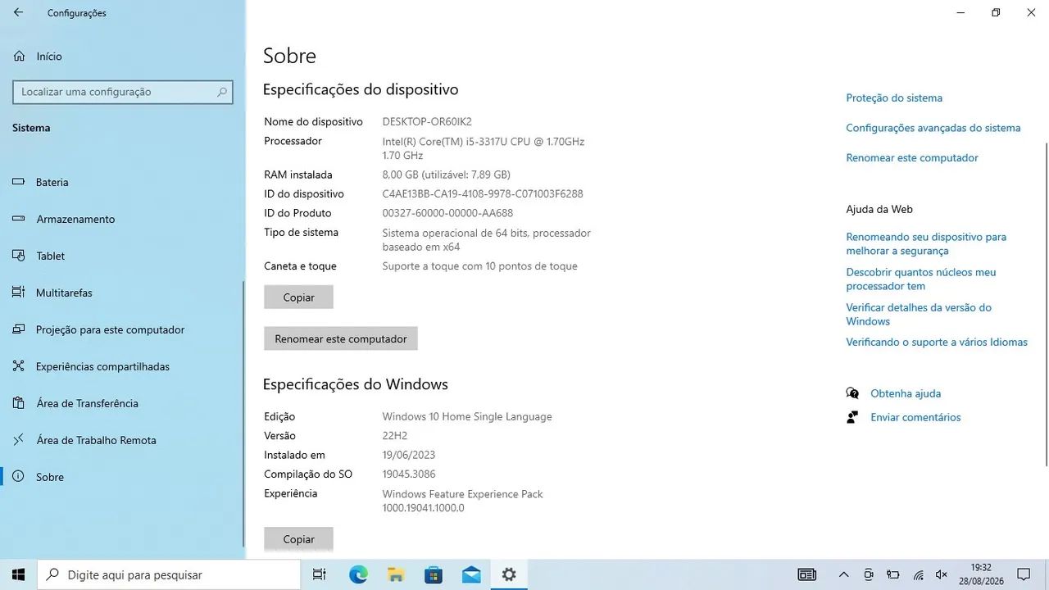Select the Armazenamento storage icon

tap(19, 219)
